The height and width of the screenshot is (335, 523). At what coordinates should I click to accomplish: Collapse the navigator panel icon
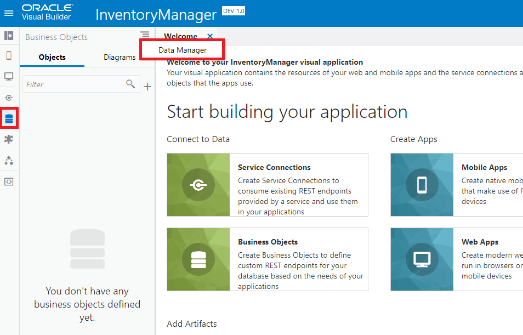(9, 36)
